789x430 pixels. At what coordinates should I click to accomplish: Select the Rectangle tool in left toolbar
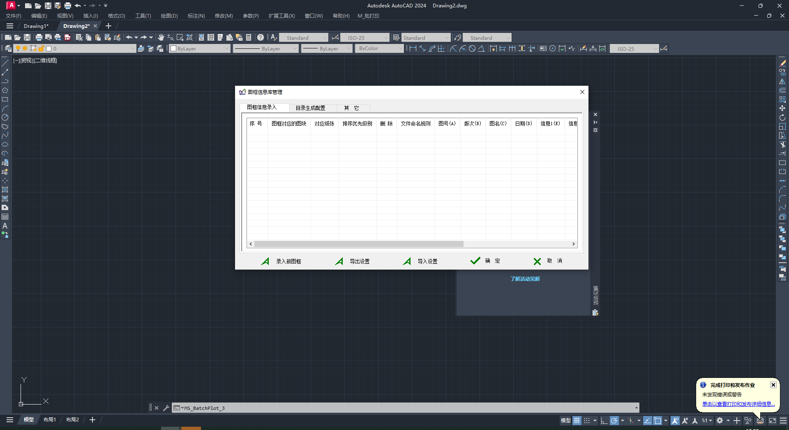point(5,99)
